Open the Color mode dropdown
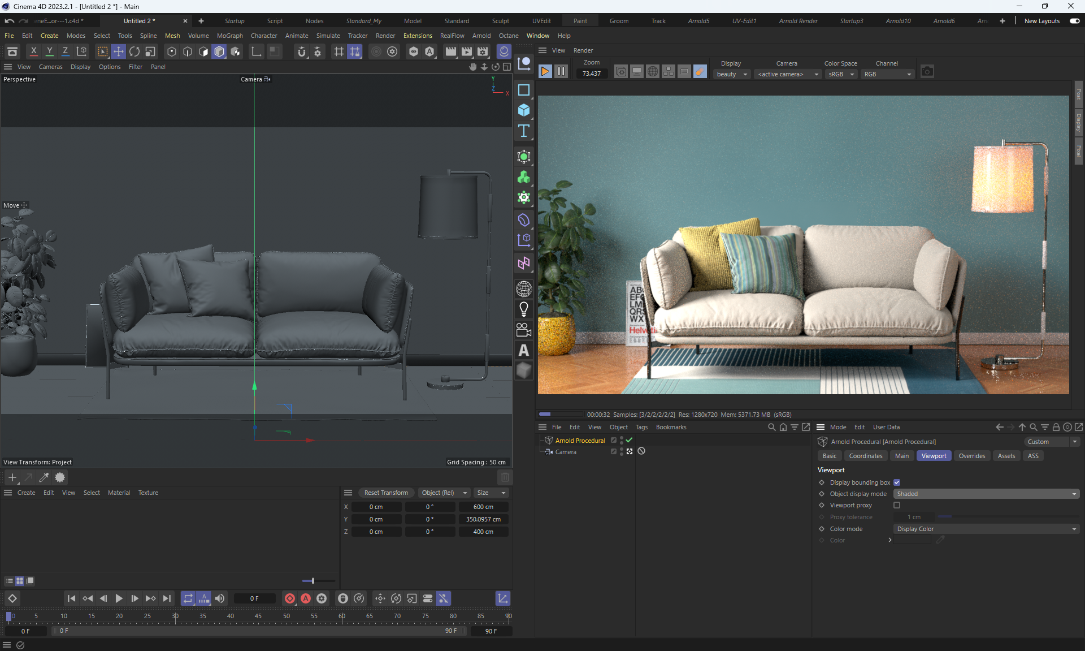 986,529
